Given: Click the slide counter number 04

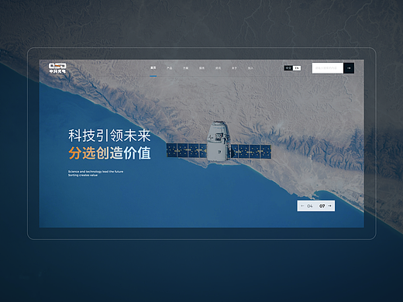Looking at the screenshot, I should click(310, 206).
